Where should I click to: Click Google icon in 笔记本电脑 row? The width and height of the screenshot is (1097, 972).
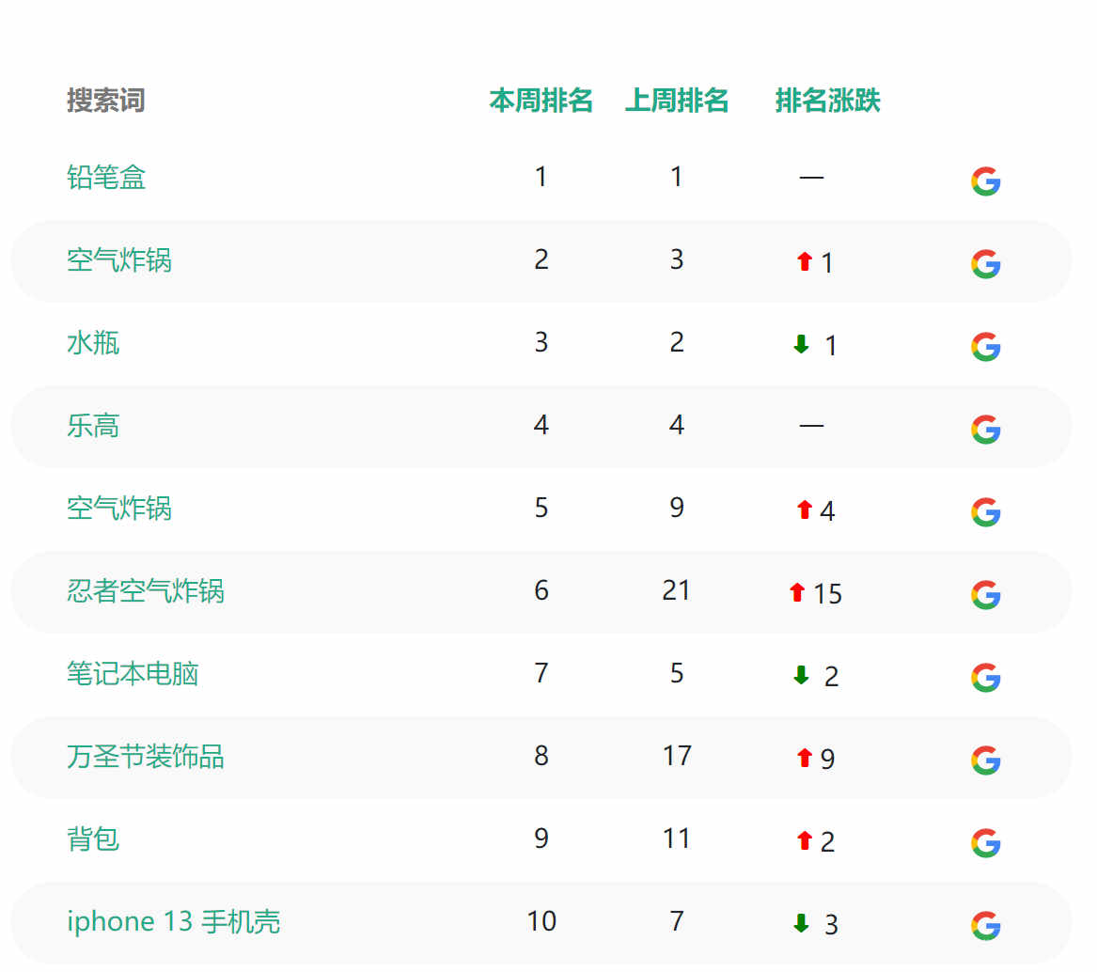985,678
